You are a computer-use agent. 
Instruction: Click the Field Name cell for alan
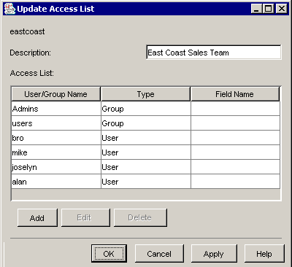235,182
